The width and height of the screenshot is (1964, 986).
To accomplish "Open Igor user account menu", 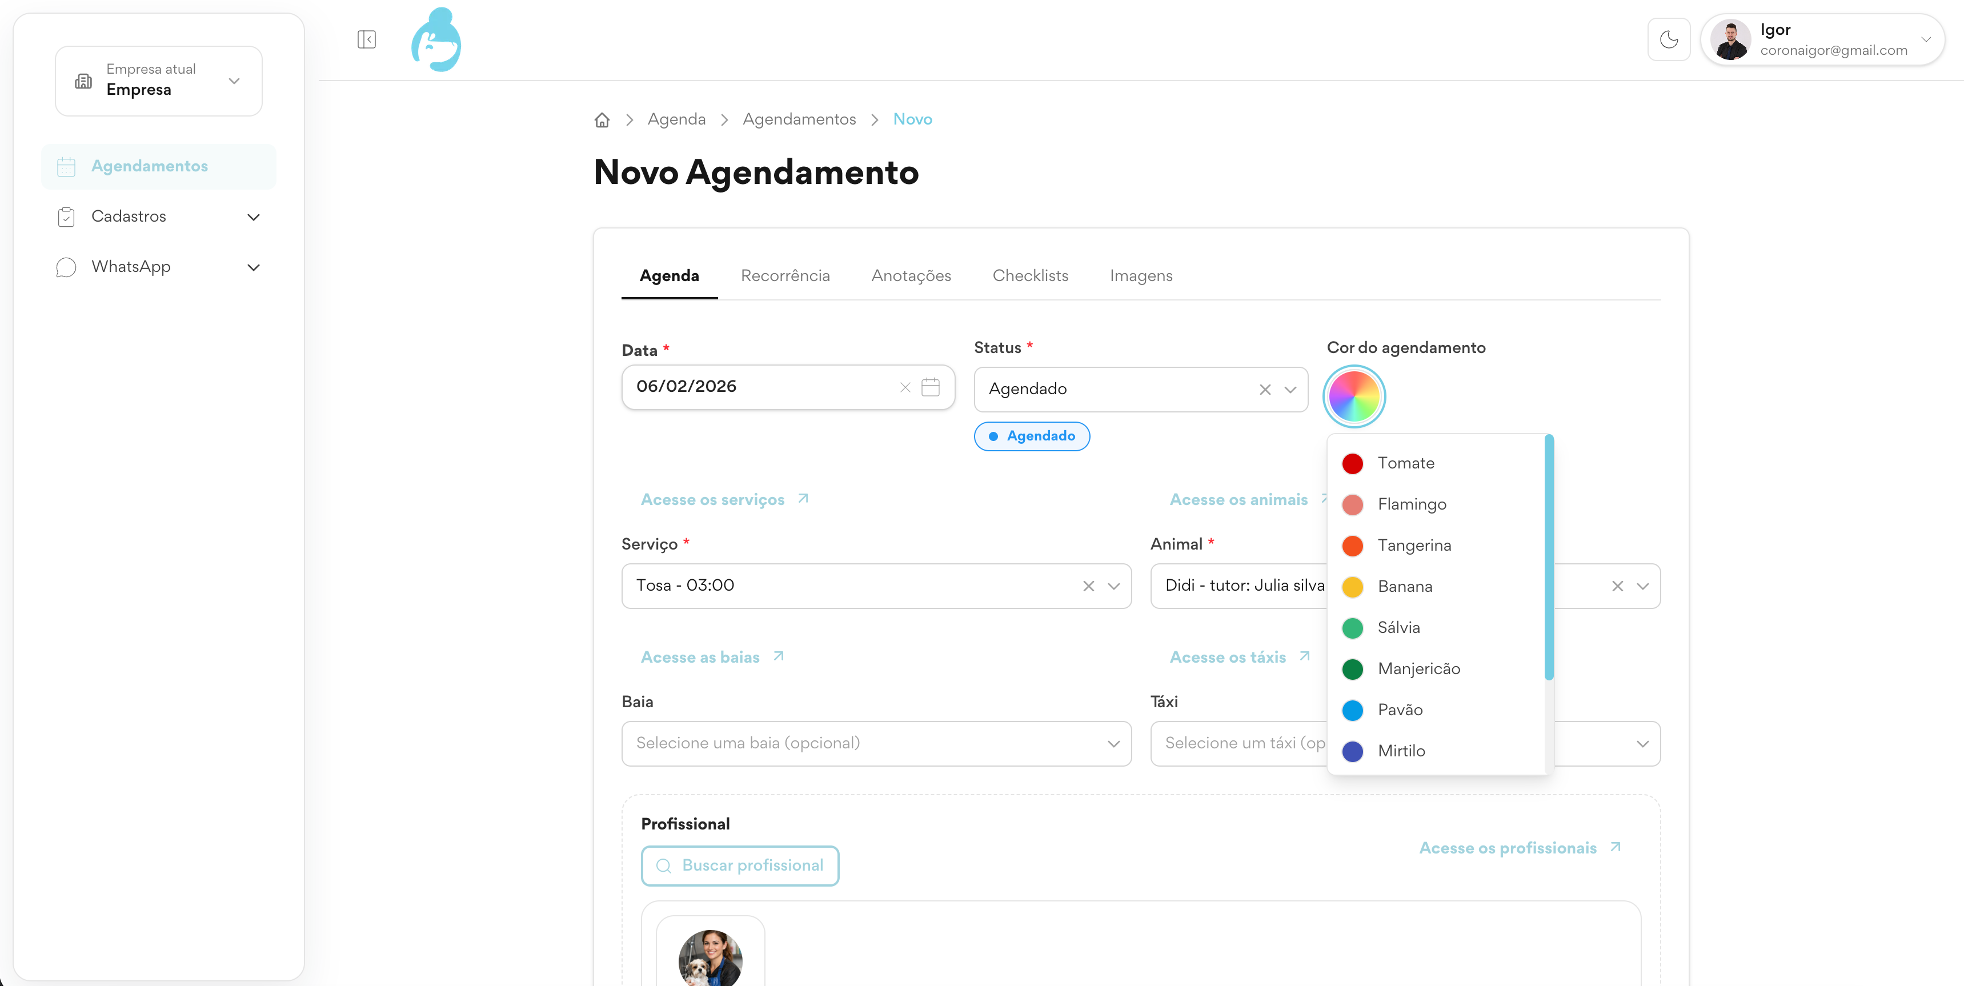I will pos(1822,39).
